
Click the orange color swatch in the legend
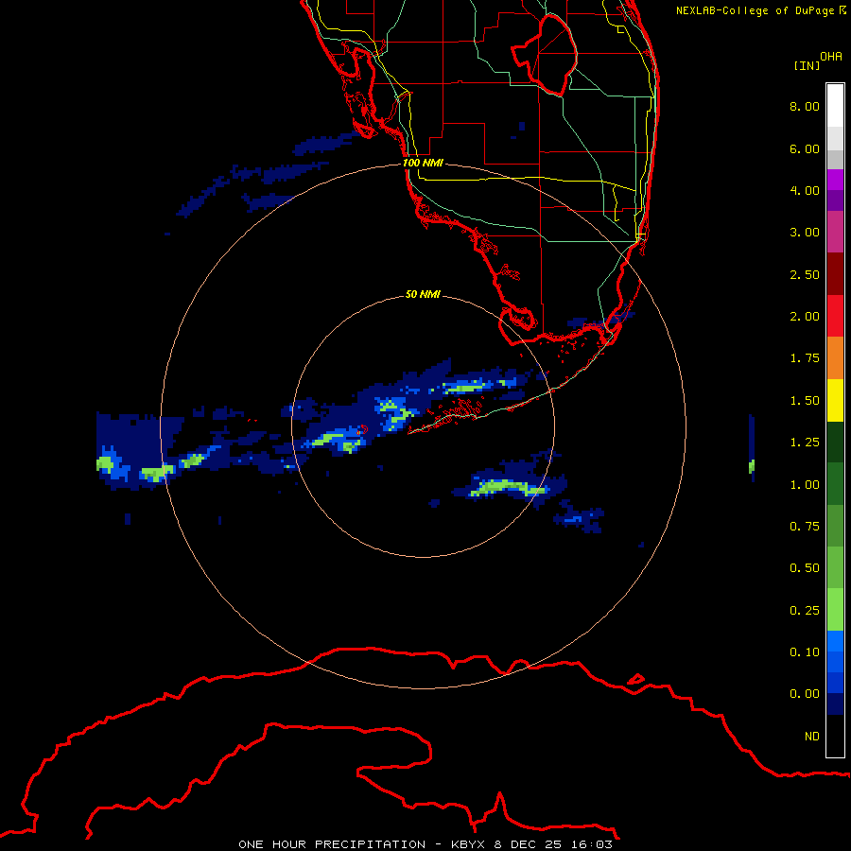[835, 358]
